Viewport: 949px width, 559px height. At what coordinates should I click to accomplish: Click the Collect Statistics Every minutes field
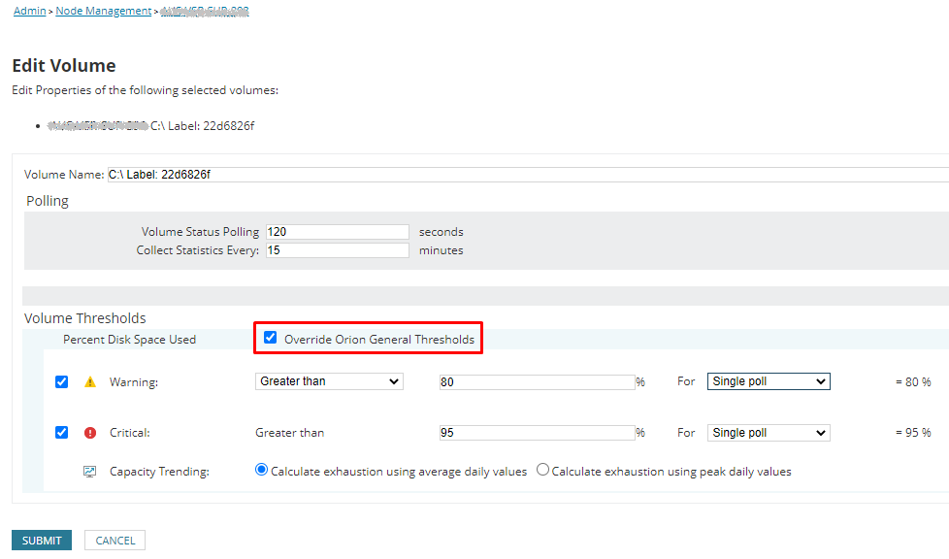[x=338, y=250]
